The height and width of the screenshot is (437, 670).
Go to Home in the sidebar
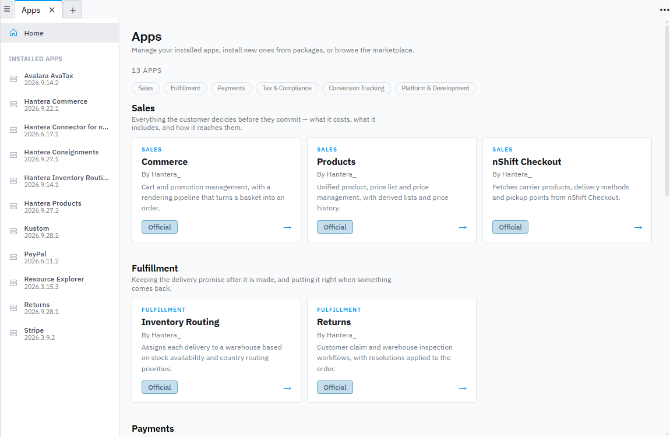click(x=60, y=33)
